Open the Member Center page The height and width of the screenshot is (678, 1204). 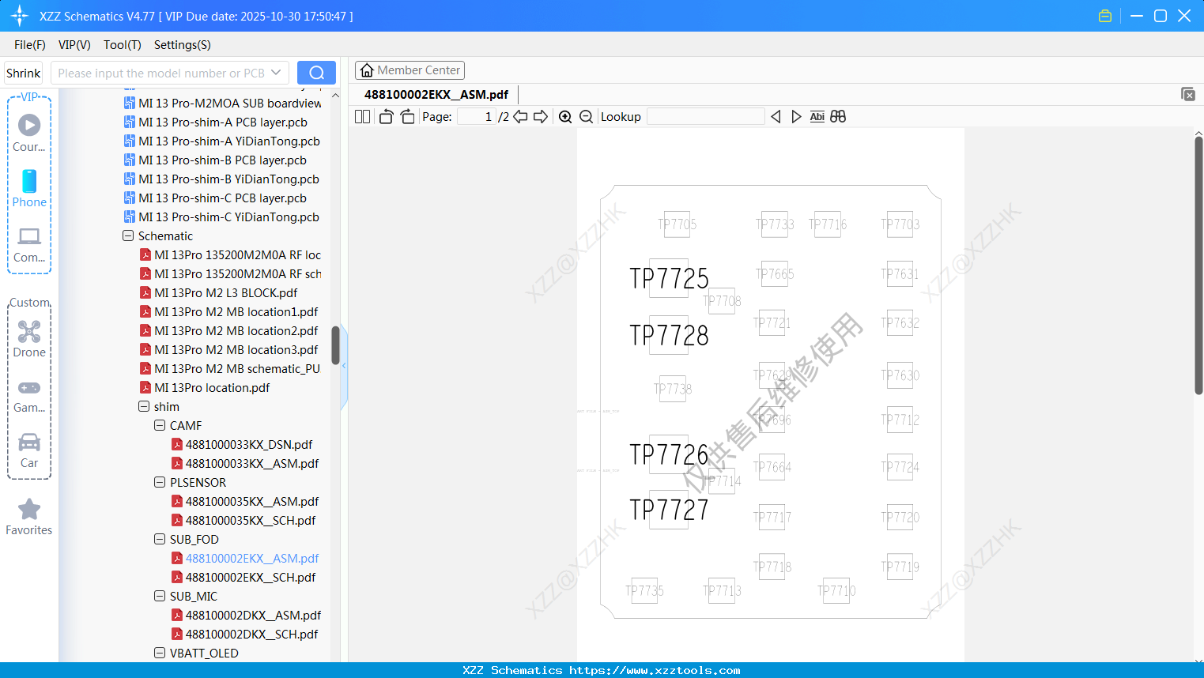(x=410, y=70)
